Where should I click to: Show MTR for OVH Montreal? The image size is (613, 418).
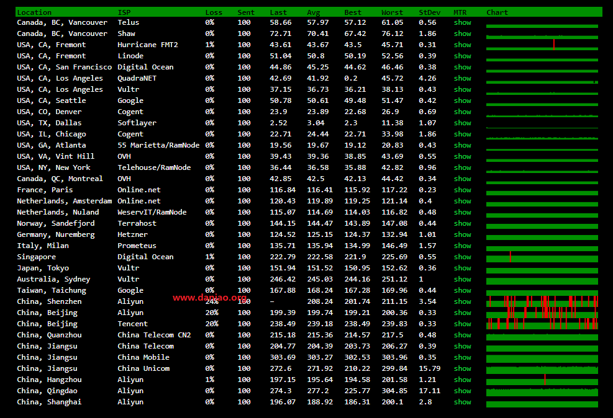click(462, 179)
